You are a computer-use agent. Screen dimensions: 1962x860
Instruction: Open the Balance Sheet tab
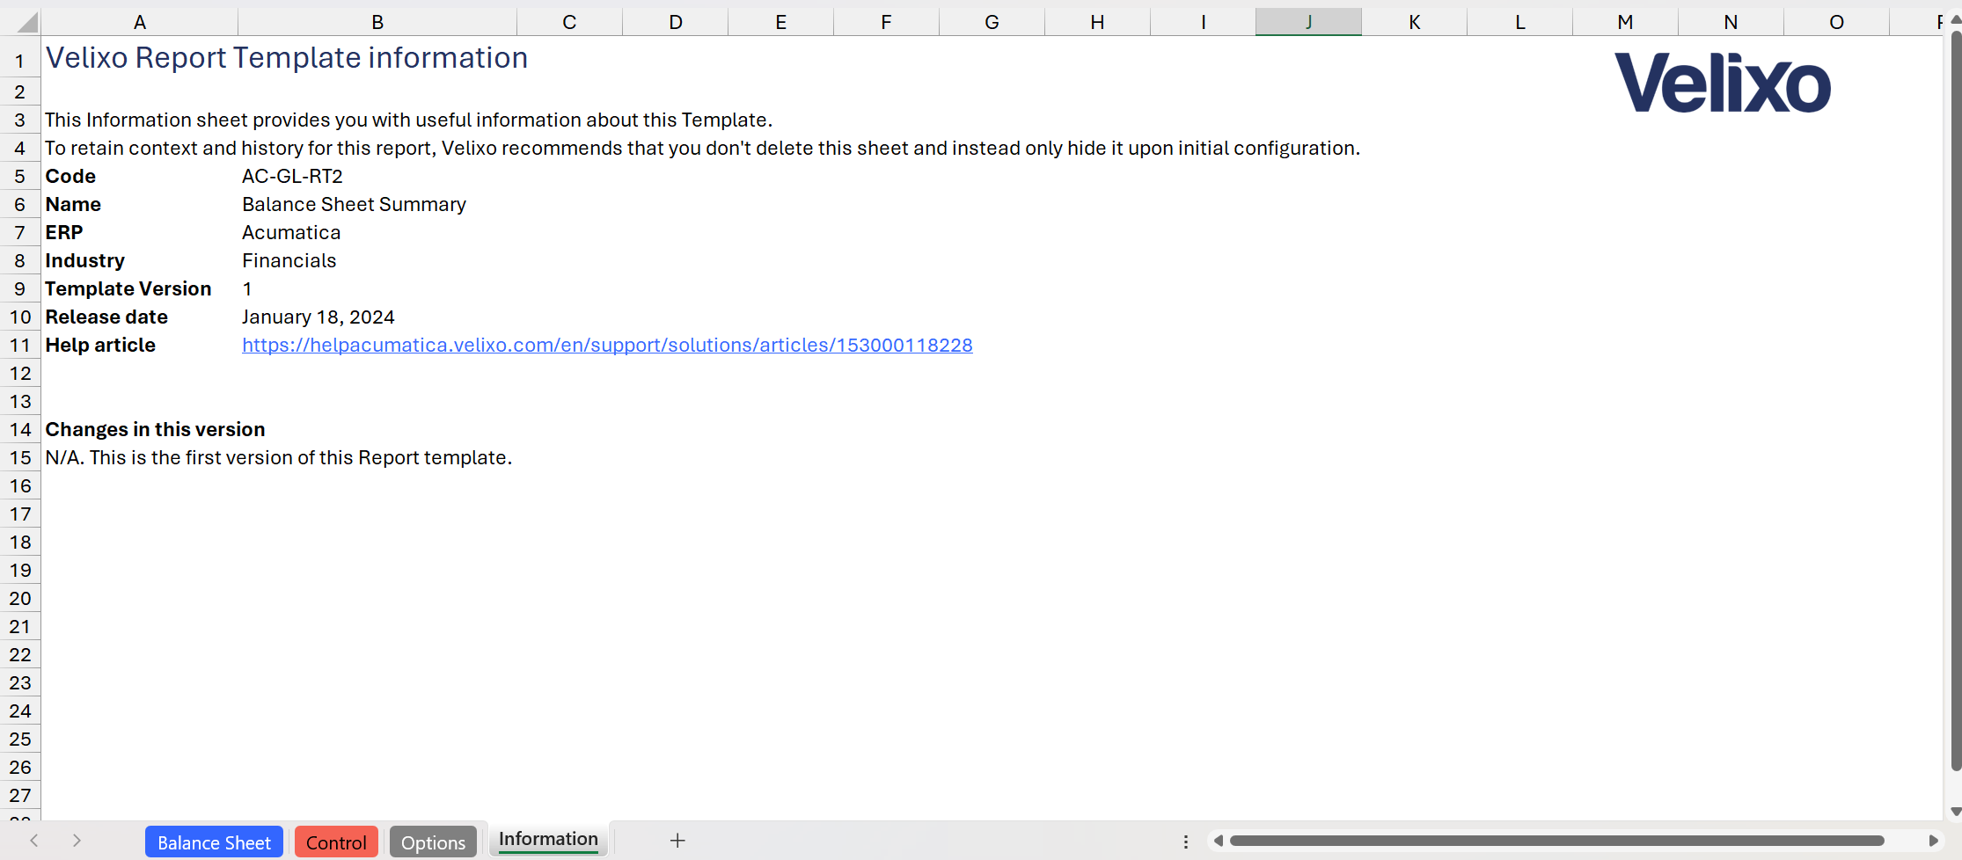tap(214, 842)
